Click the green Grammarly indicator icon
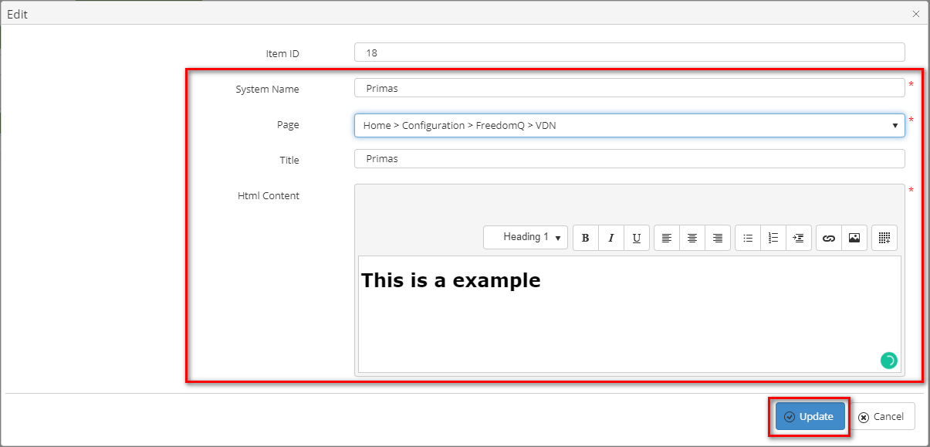 888,360
